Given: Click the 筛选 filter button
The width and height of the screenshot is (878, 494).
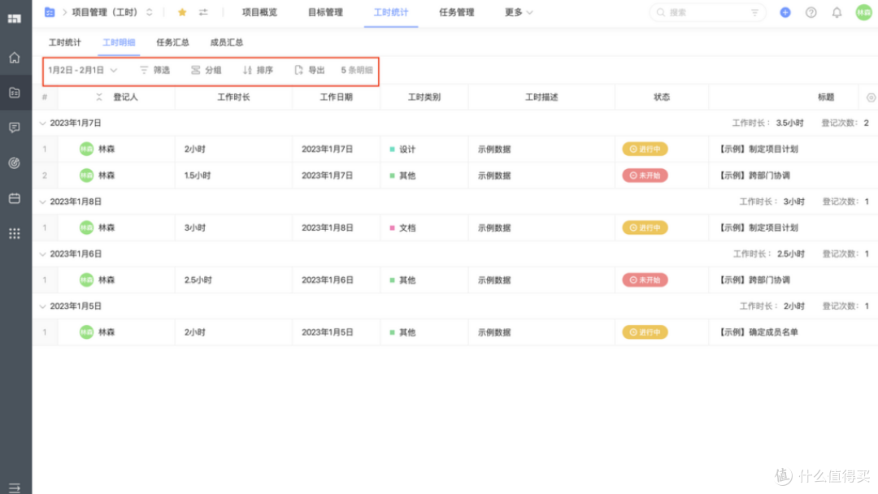Looking at the screenshot, I should 154,70.
